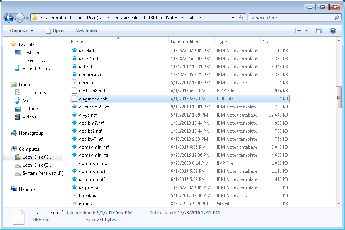This screenshot has height=230, width=345.
Task: Select IBM in the breadcrumb path
Action: [153, 18]
